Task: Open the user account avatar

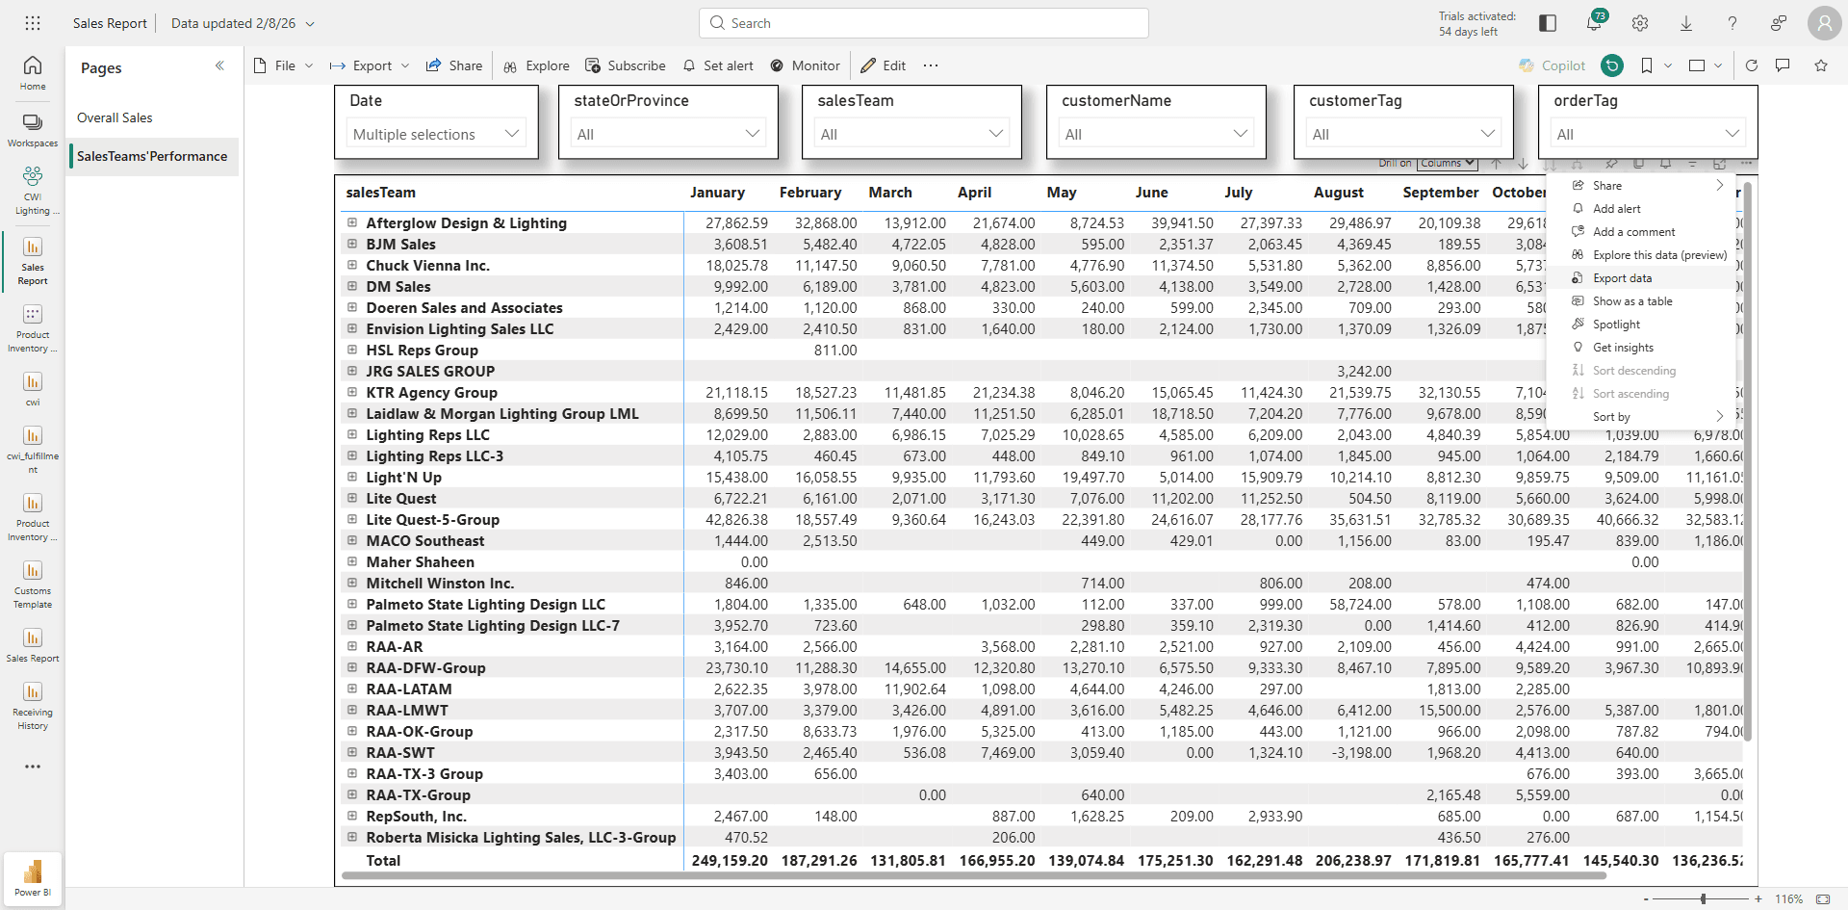Action: coord(1824,23)
